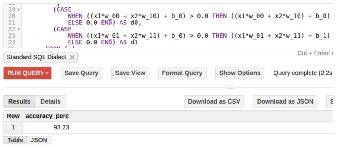Open Show Options

click(239, 73)
